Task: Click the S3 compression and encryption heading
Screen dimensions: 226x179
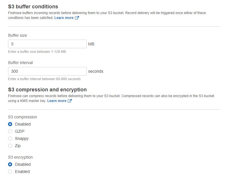Action: pyautogui.click(x=47, y=90)
